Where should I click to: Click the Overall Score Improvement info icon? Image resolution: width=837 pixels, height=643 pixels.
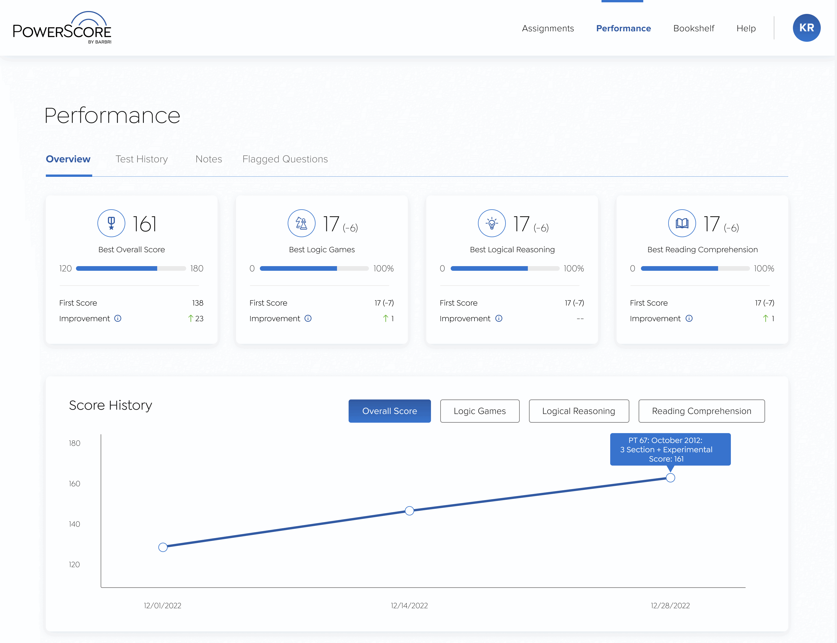click(118, 318)
